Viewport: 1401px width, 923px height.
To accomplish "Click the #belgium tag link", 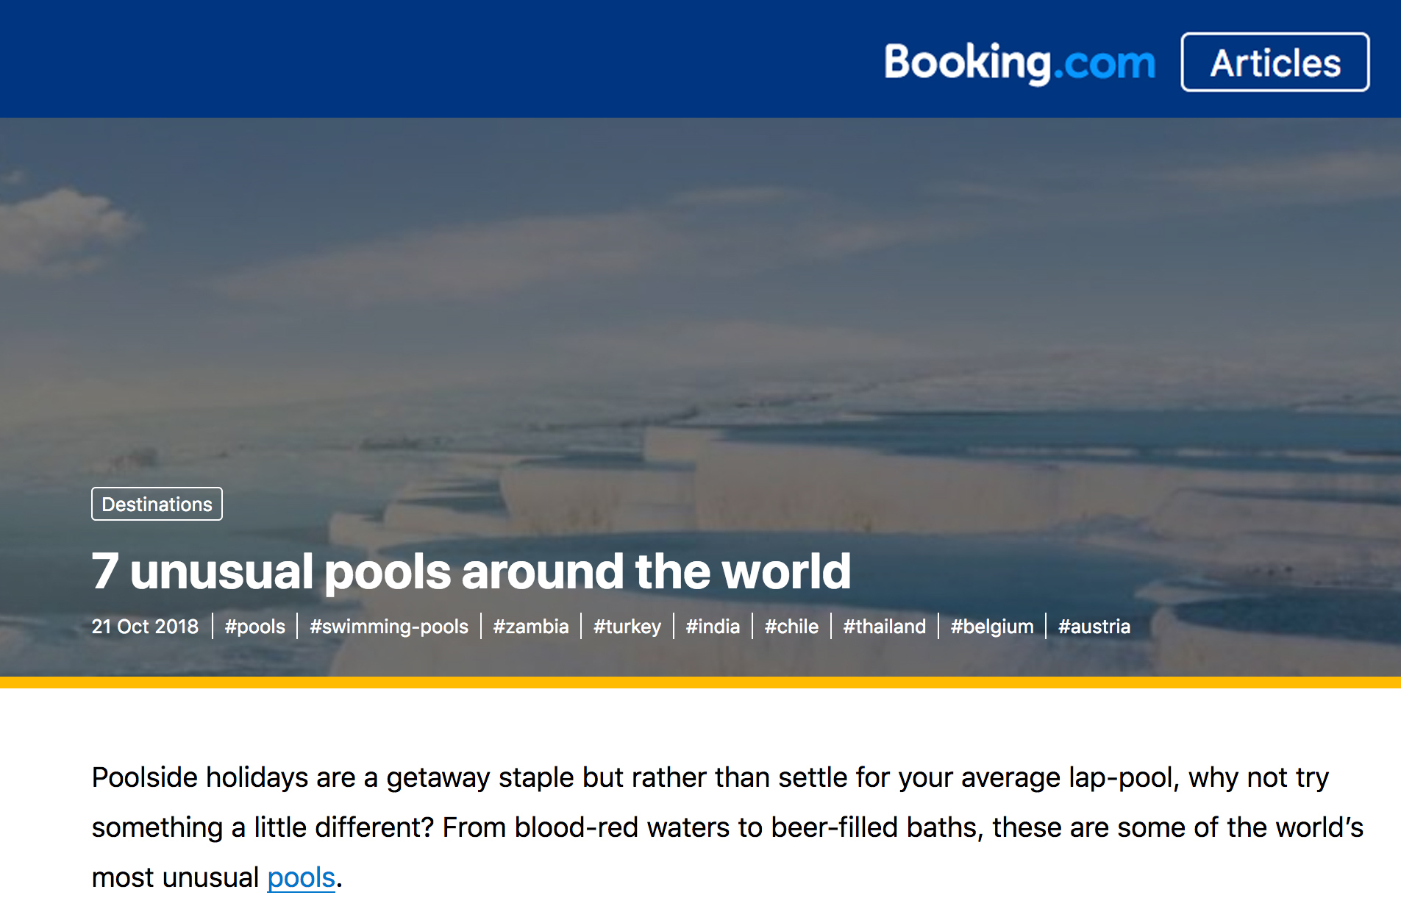I will coord(991,627).
